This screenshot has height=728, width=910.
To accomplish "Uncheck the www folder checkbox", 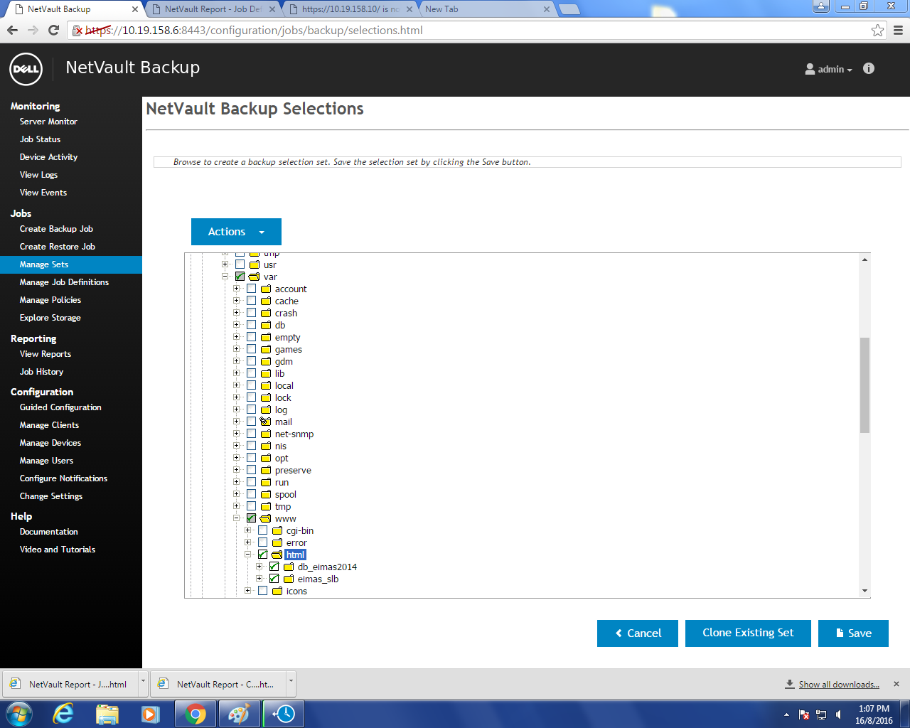I will (x=251, y=518).
